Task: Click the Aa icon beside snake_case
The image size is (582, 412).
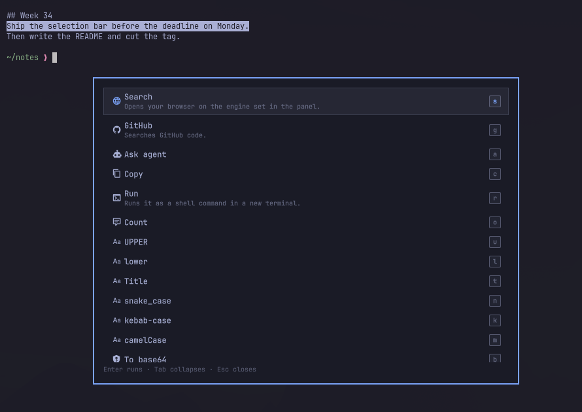Action: 116,301
